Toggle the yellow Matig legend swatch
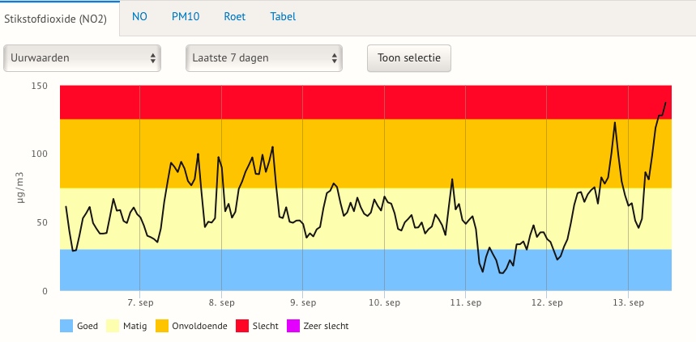 (113, 326)
